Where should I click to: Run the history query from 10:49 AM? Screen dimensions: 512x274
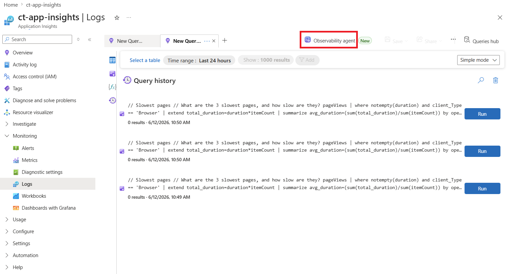pyautogui.click(x=482, y=188)
